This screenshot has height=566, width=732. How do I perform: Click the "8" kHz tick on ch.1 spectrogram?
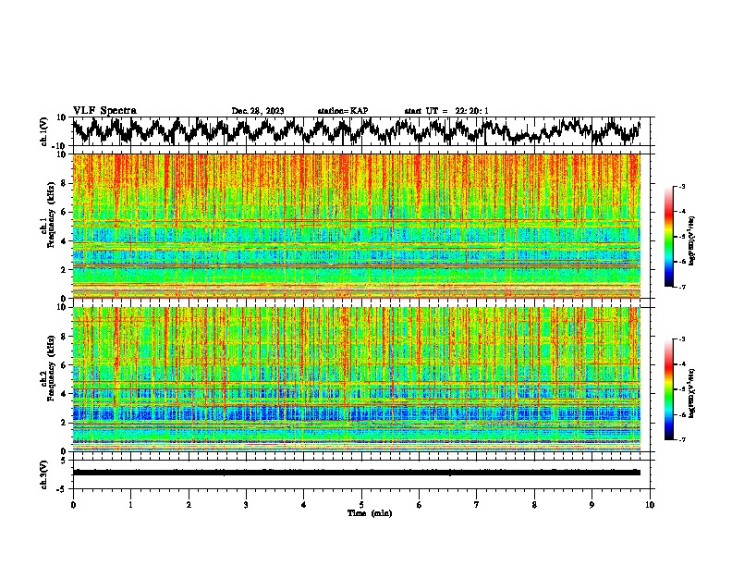coord(64,183)
